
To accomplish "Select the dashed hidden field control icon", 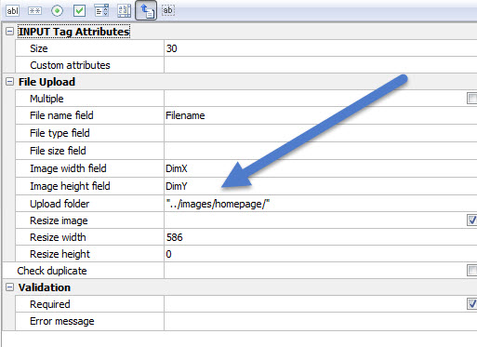I will tap(168, 10).
